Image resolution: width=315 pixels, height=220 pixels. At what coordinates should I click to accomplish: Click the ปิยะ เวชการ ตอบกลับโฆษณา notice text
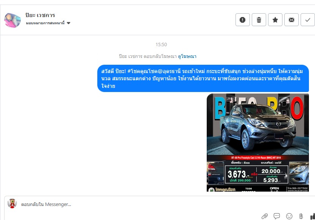pos(148,56)
